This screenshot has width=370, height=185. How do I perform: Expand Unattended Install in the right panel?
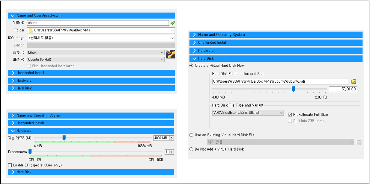(x=276, y=43)
